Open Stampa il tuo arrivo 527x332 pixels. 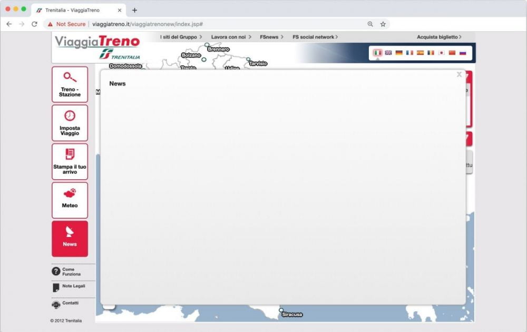tap(70, 161)
